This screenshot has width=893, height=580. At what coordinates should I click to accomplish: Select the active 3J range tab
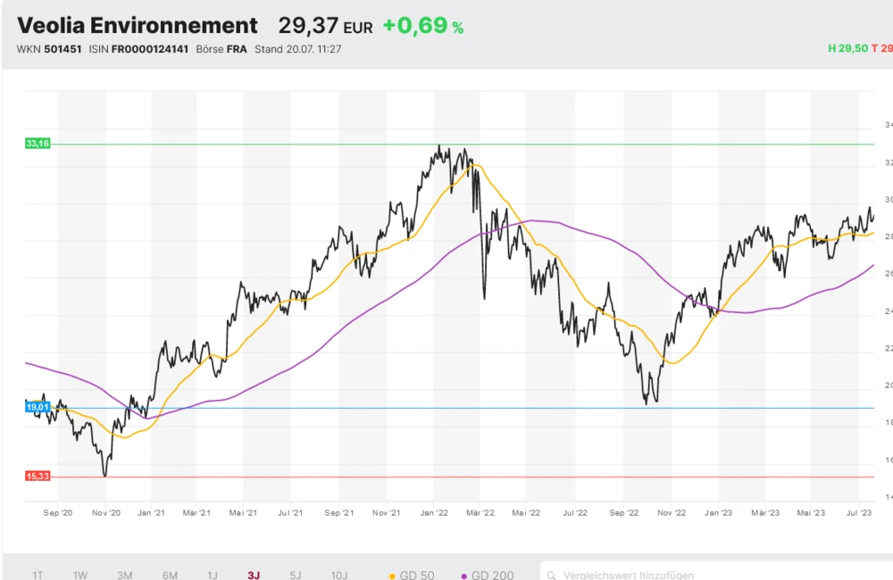tap(255, 576)
